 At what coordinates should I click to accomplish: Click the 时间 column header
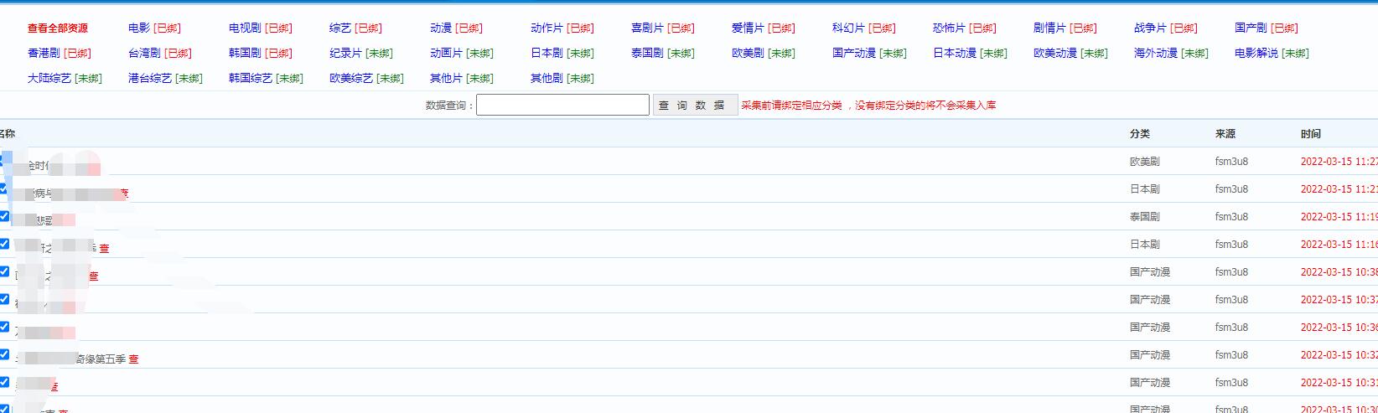pyautogui.click(x=1310, y=134)
